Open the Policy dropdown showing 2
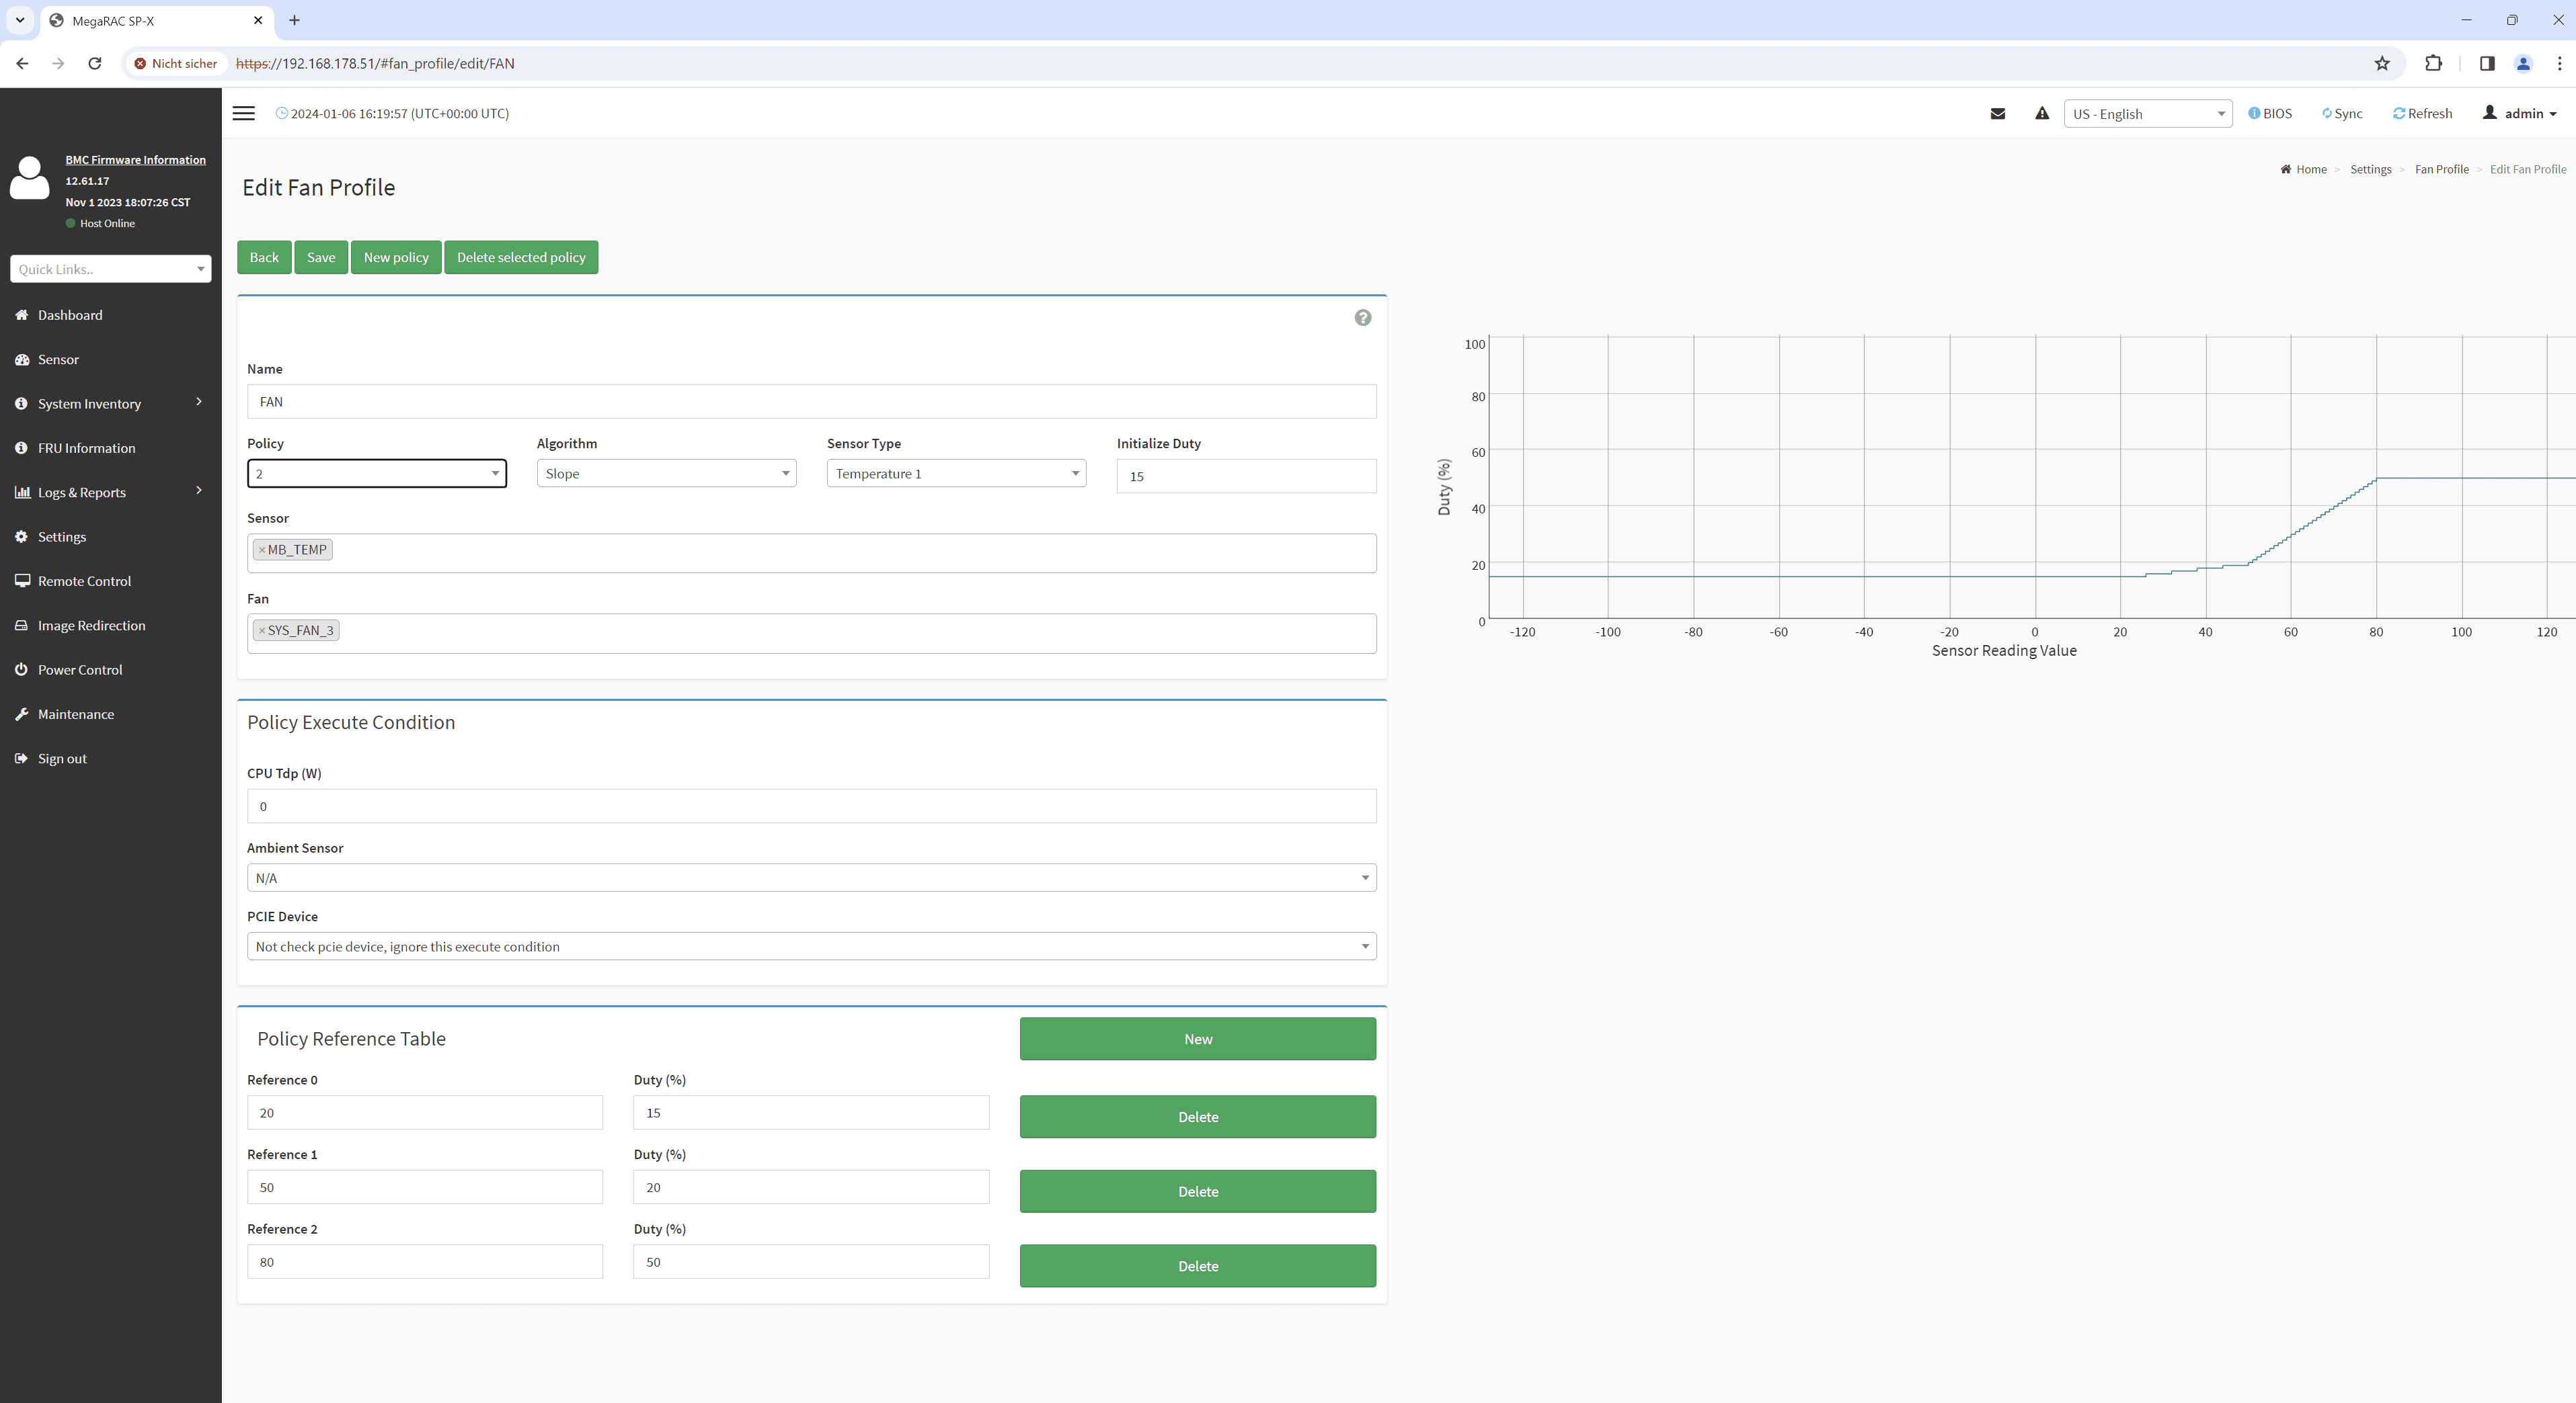The width and height of the screenshot is (2576, 1403). pos(376,474)
